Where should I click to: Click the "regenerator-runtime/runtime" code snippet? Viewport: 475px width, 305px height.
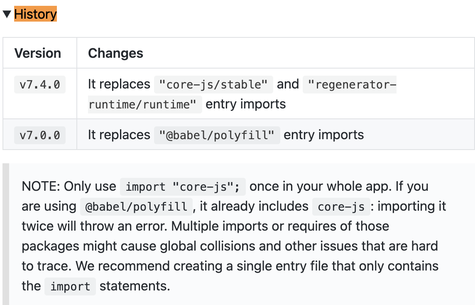pyautogui.click(x=350, y=85)
